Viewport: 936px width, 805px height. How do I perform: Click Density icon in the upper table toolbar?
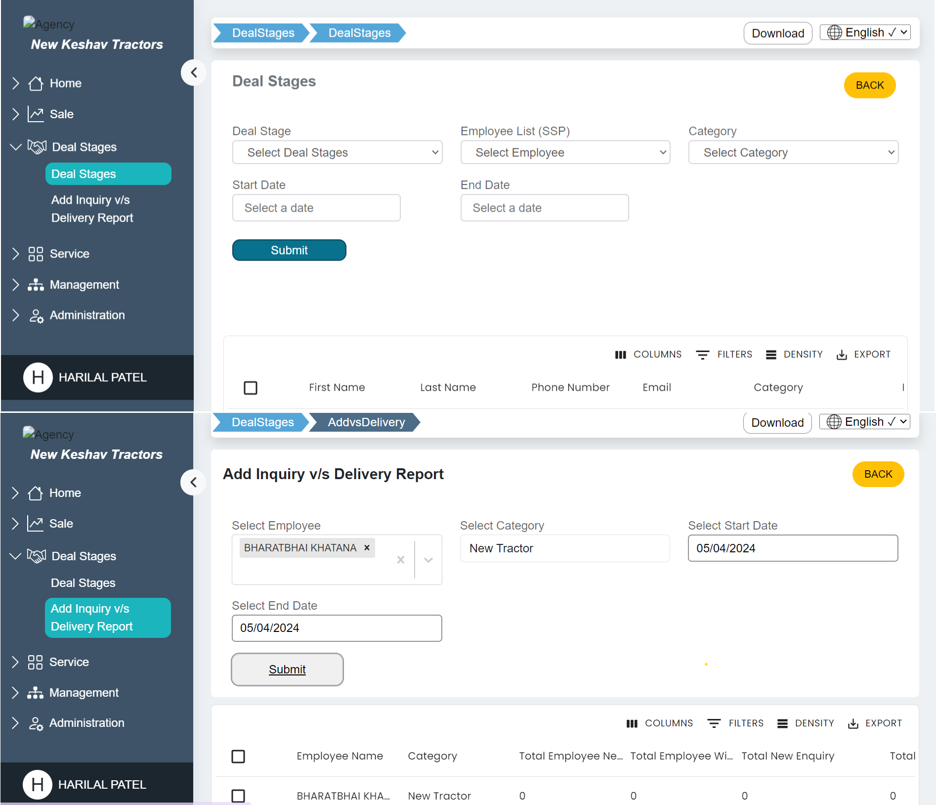(x=770, y=355)
